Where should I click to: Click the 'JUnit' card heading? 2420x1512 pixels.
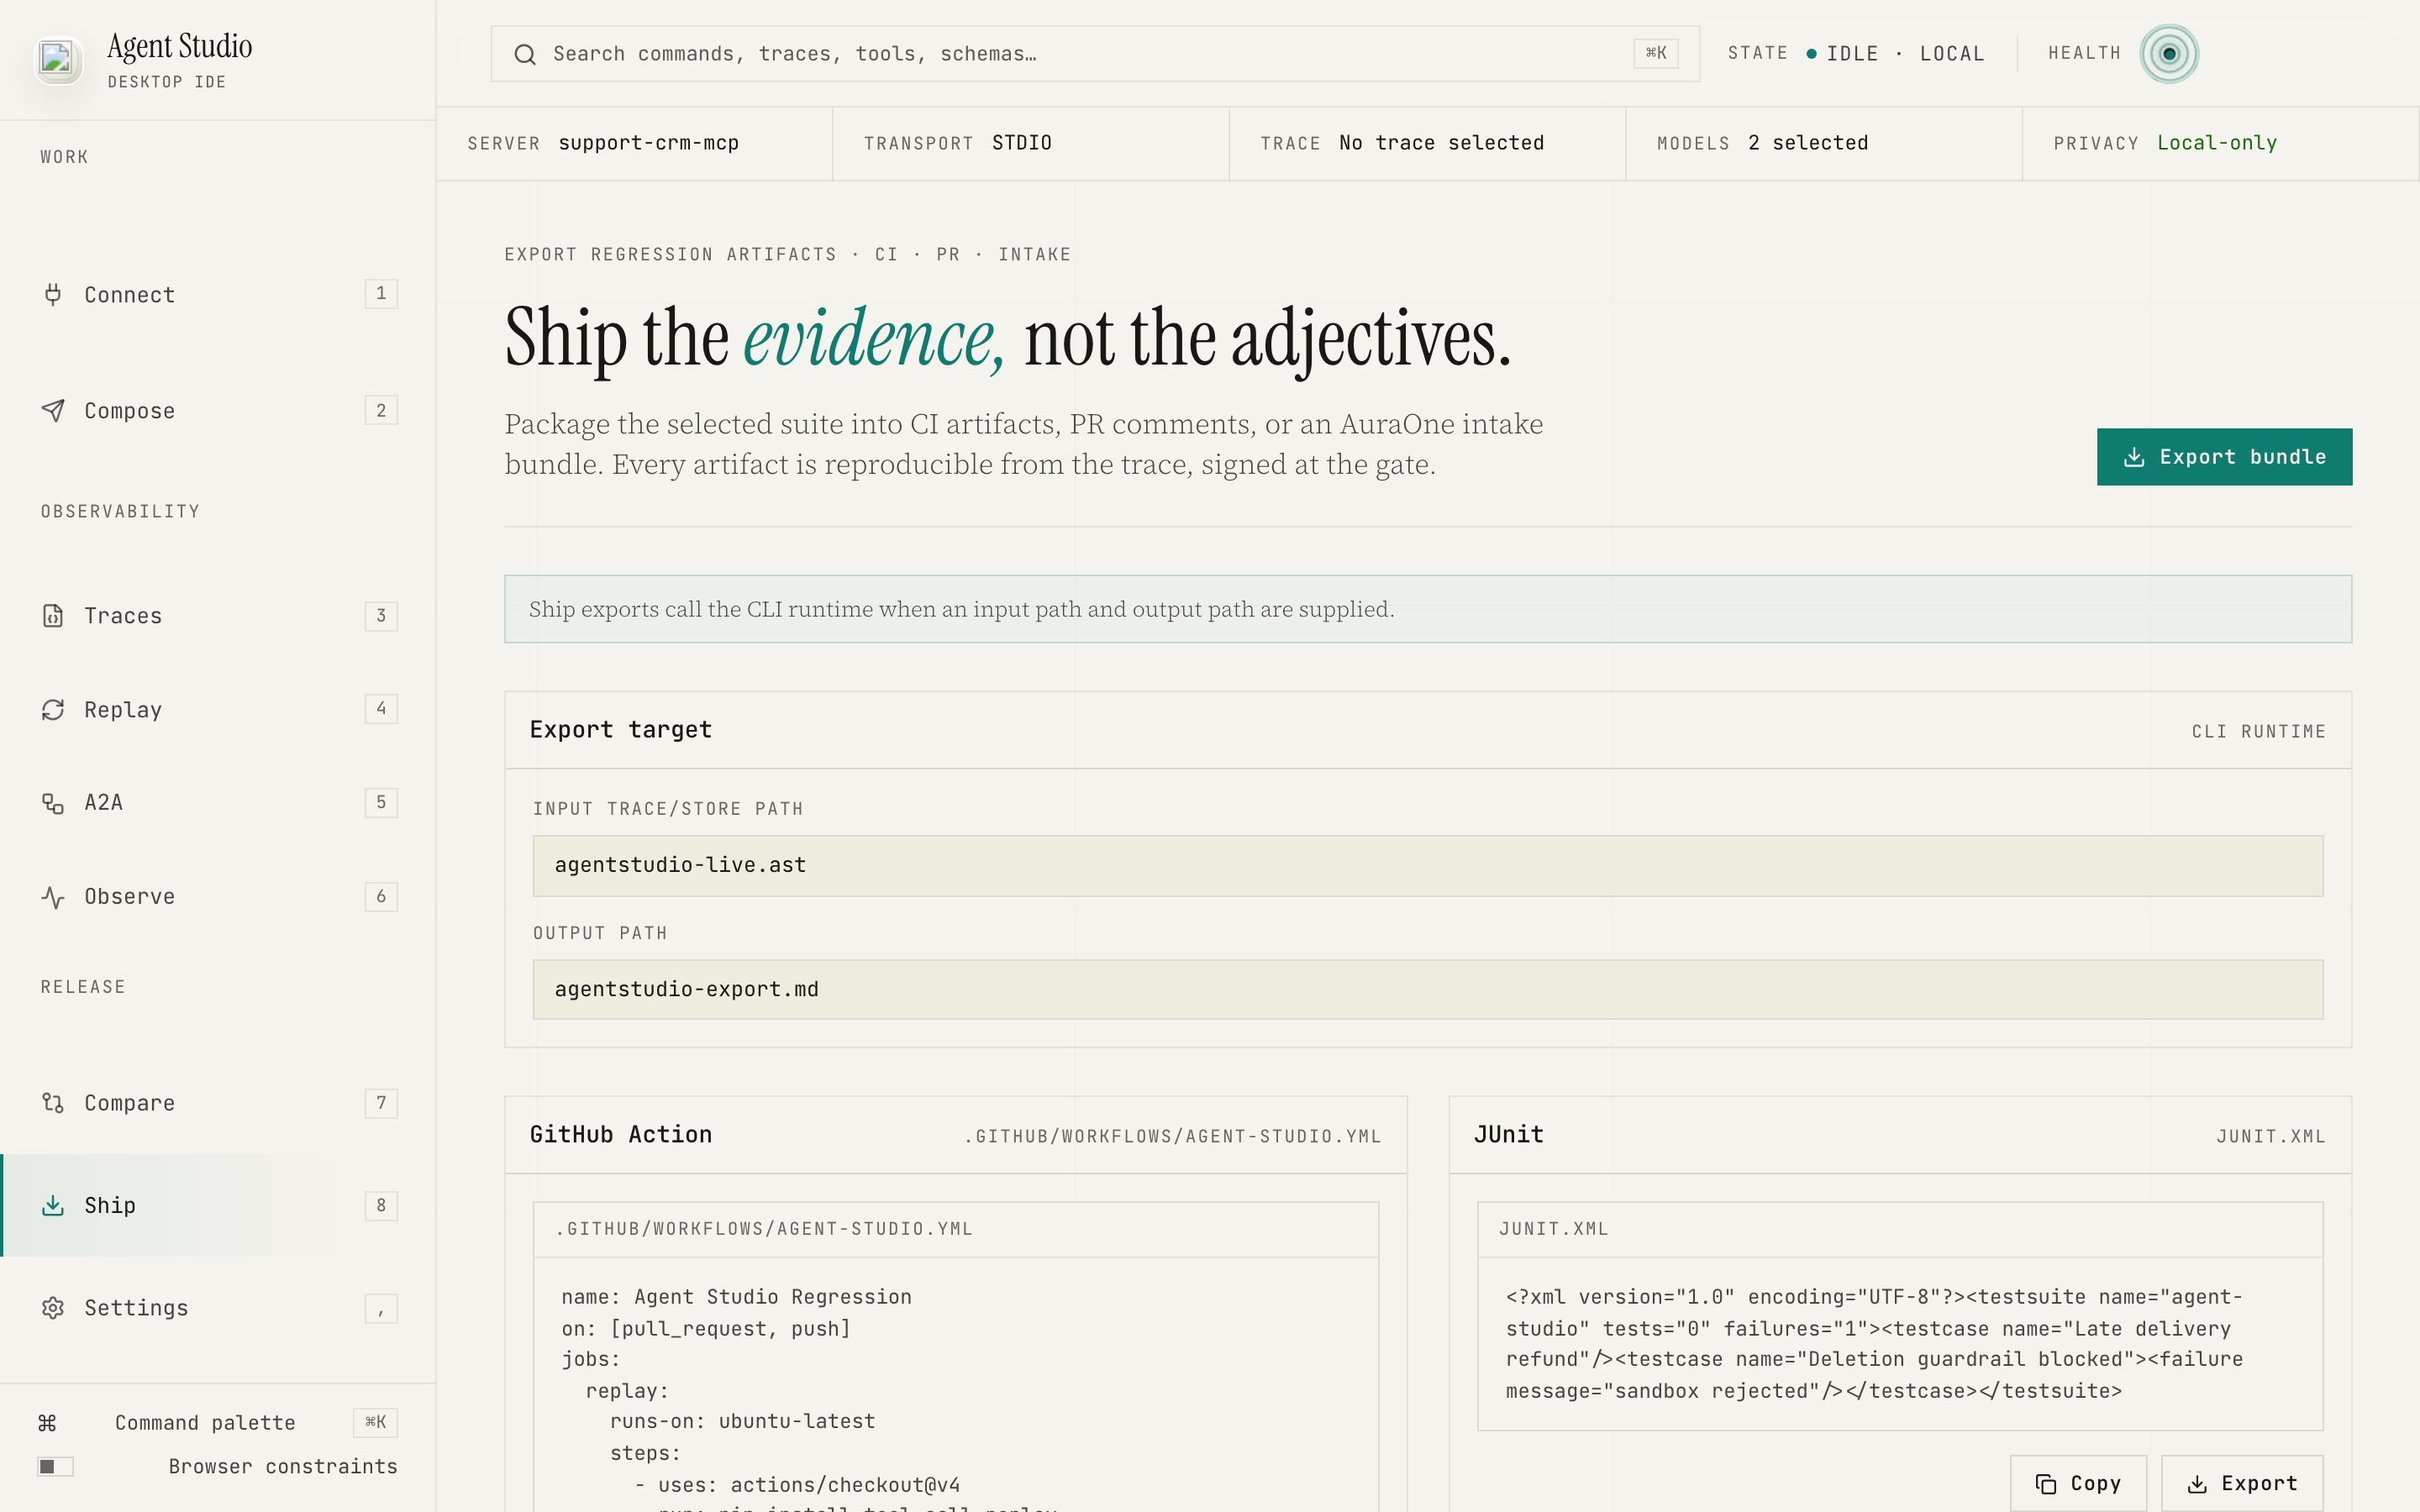click(1508, 1134)
